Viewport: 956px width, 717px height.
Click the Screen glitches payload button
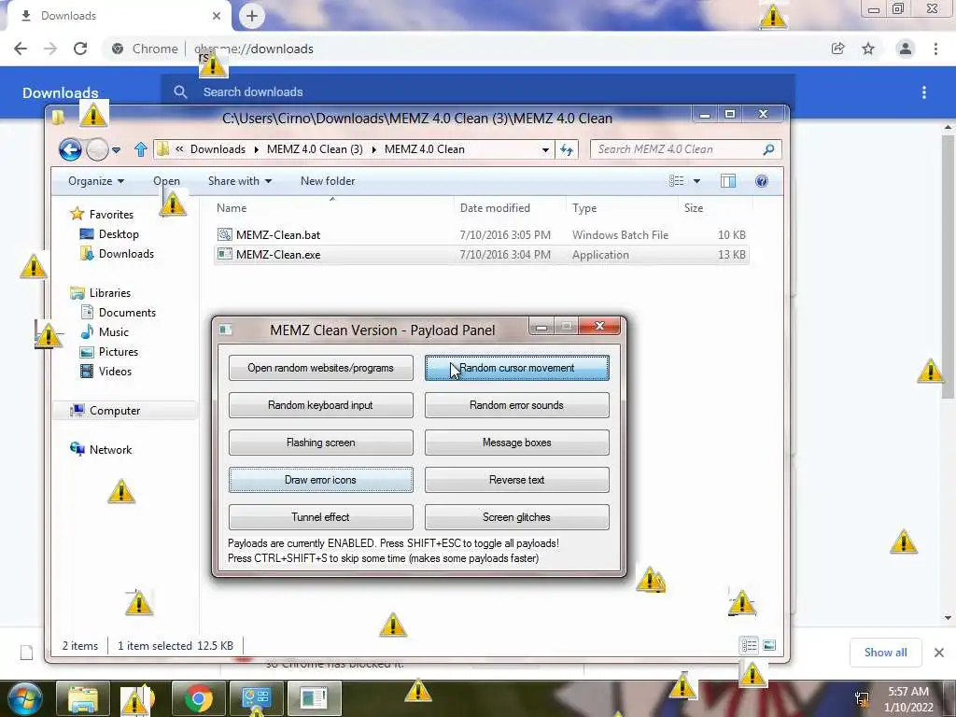click(x=516, y=516)
